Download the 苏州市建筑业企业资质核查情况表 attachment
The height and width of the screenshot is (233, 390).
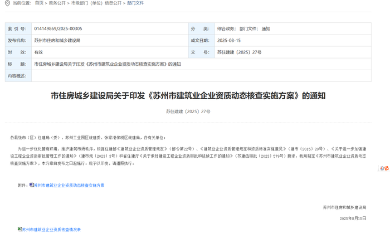click(x=52, y=230)
